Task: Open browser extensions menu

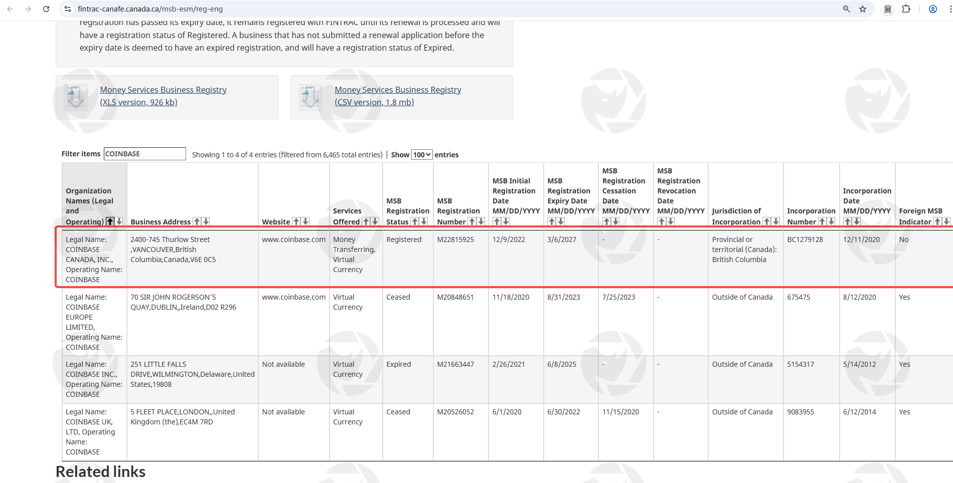Action: click(906, 9)
